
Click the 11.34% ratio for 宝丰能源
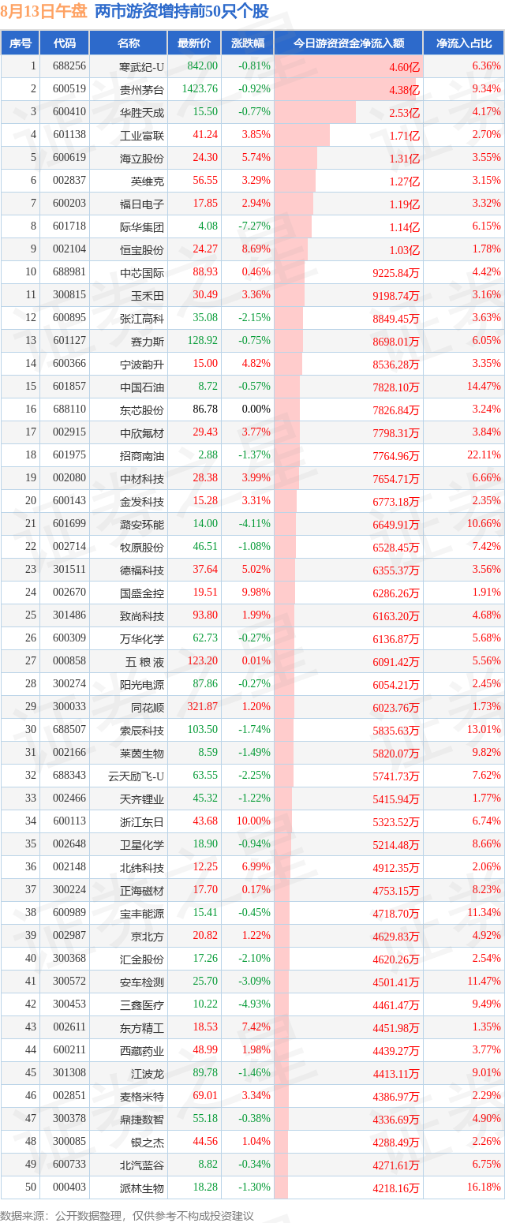[484, 913]
